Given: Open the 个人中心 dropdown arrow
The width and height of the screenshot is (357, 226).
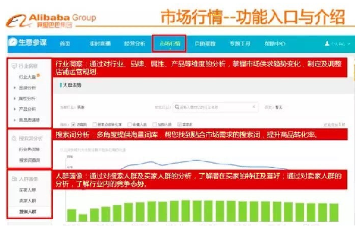Looking at the screenshot, I should pos(349,44).
